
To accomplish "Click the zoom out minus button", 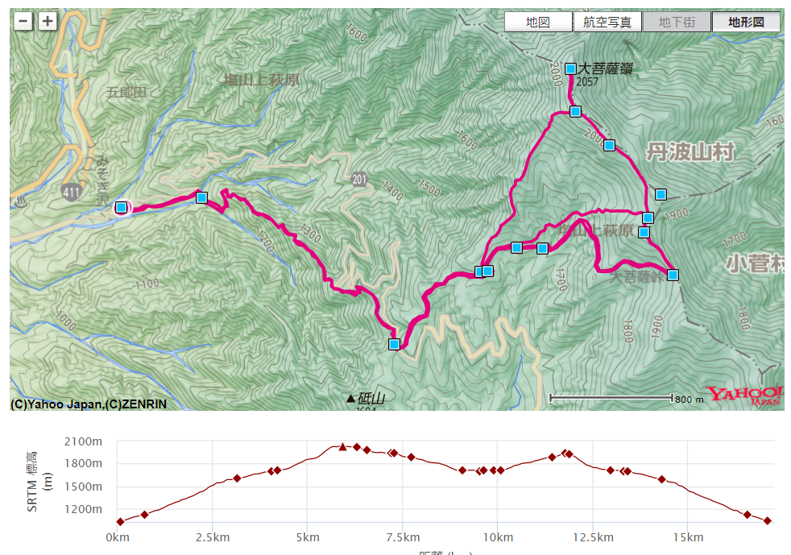I will pyautogui.click(x=23, y=22).
